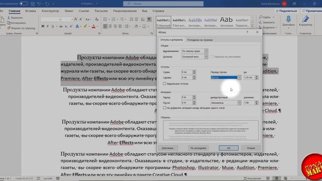Screen dimensions: 322x181
Task: Open the Макет ribbon tab
Action: coord(69,11)
